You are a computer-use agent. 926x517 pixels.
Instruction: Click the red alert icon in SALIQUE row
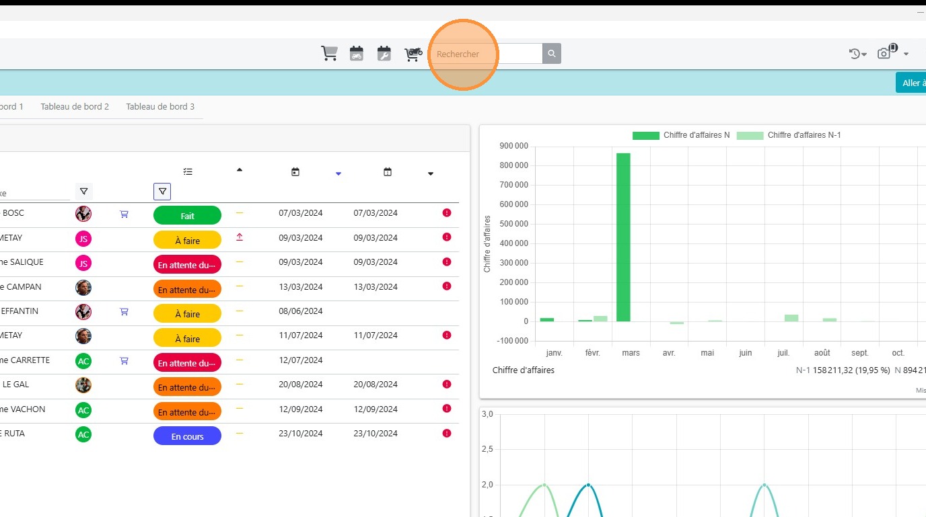point(447,262)
